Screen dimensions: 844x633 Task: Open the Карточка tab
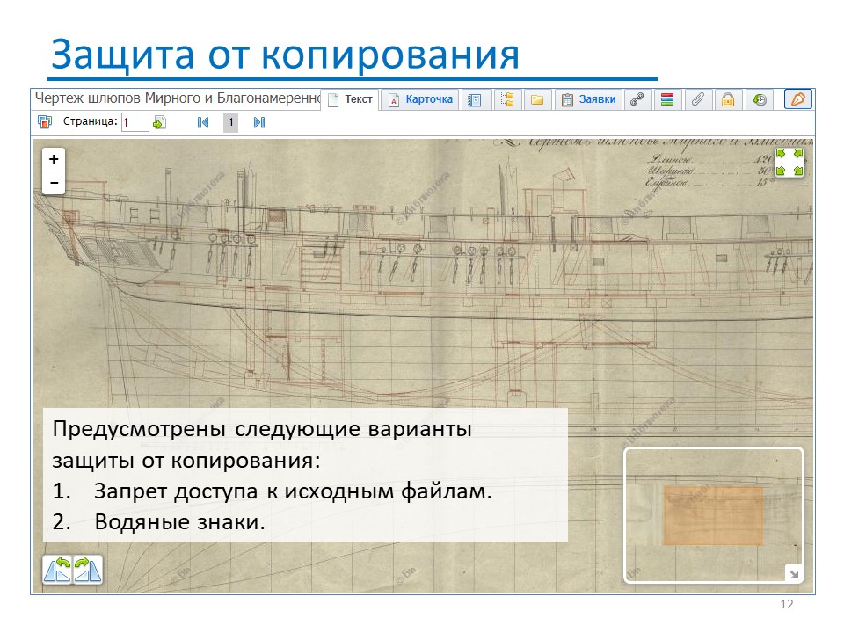pyautogui.click(x=421, y=99)
